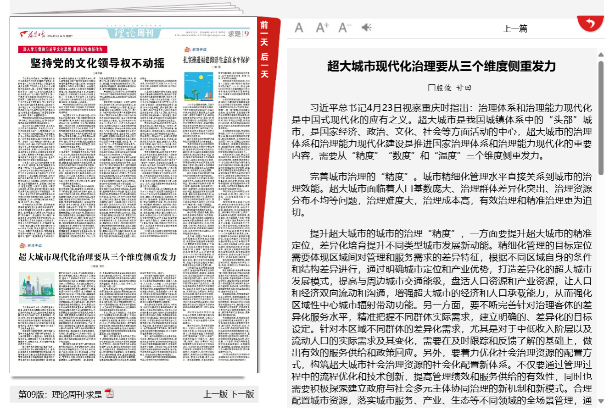This screenshot has height=415, width=615.
Task: Reset text to default size A
Action: (x=299, y=28)
